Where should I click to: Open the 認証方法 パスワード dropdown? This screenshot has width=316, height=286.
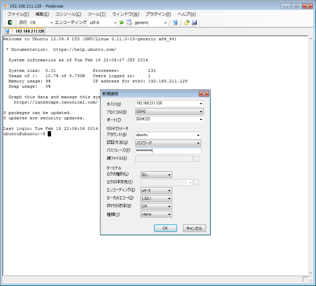[x=198, y=143]
